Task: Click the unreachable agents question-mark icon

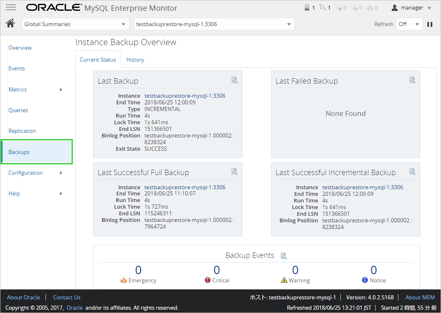Action: tap(354, 7)
